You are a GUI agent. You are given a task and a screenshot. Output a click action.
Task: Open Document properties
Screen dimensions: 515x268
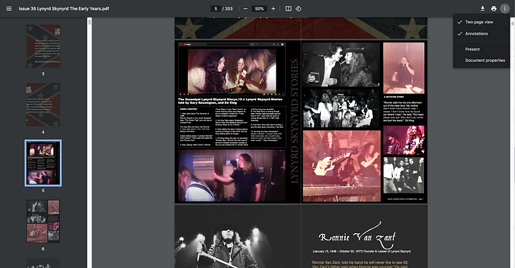(x=481, y=61)
